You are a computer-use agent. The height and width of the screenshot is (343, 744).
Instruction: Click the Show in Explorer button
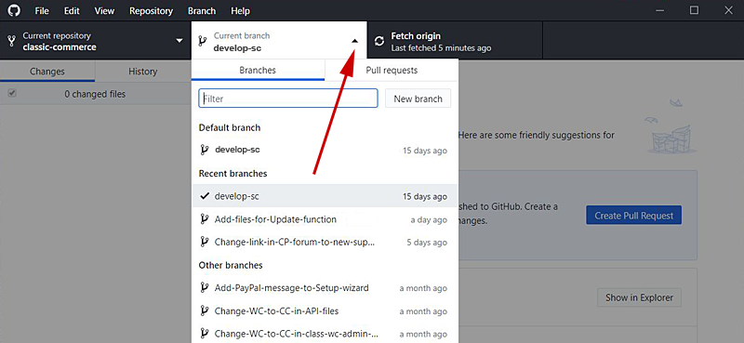(x=639, y=297)
